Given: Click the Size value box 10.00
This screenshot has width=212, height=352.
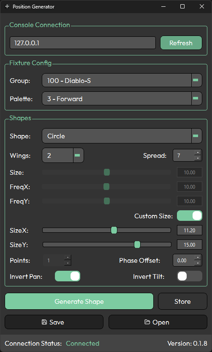Looking at the screenshot, I should (190, 173).
